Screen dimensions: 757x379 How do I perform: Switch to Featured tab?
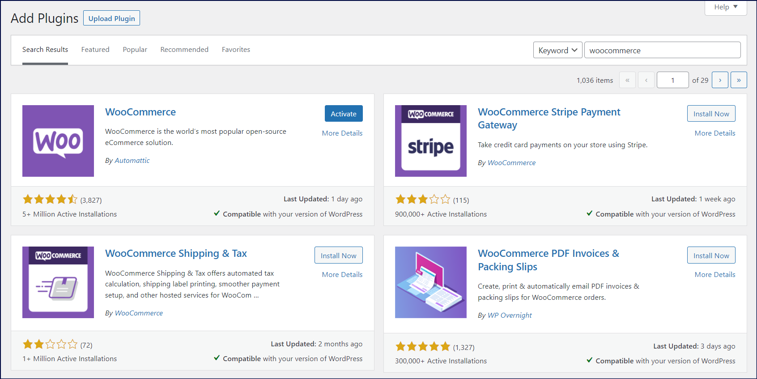coord(95,50)
